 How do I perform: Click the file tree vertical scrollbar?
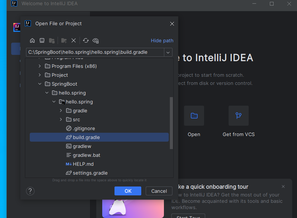[x=171, y=123]
